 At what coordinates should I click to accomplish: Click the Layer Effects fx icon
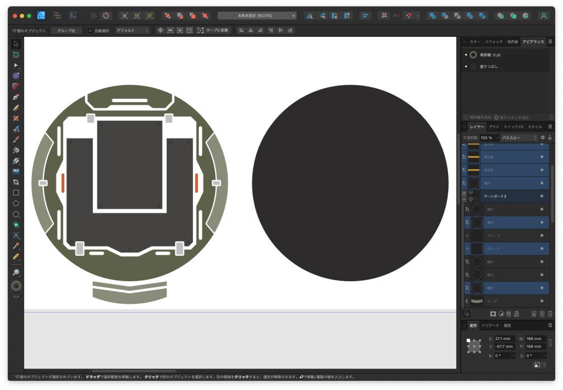pos(509,314)
